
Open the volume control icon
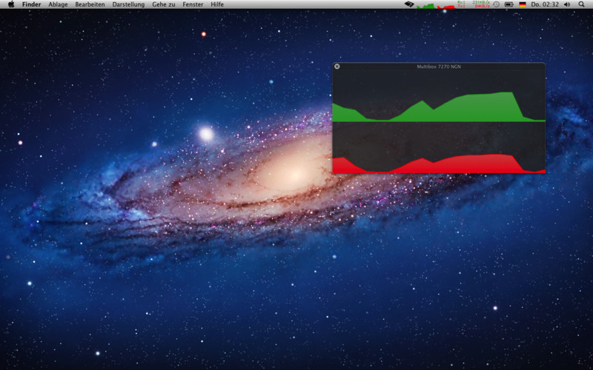pyautogui.click(x=567, y=4)
